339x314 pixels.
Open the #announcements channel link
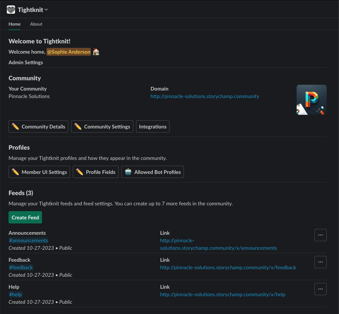pos(28,241)
